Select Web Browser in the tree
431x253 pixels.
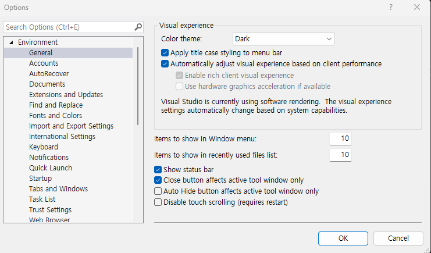(x=49, y=220)
